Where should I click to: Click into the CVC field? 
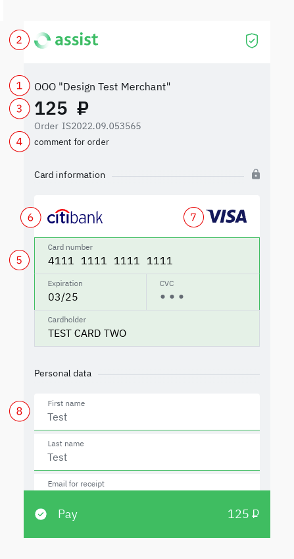click(x=203, y=292)
